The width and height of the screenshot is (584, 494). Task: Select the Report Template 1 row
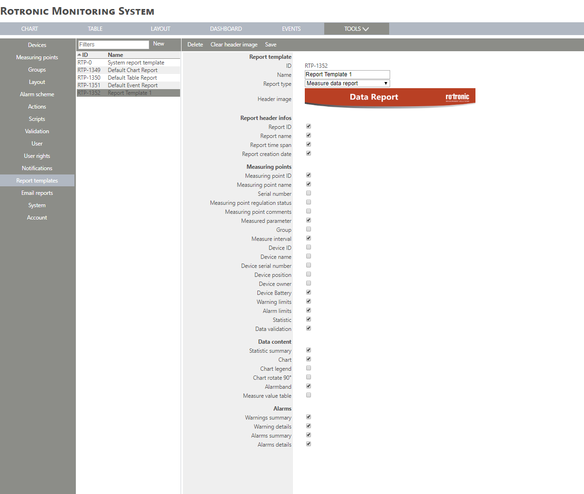coord(128,93)
